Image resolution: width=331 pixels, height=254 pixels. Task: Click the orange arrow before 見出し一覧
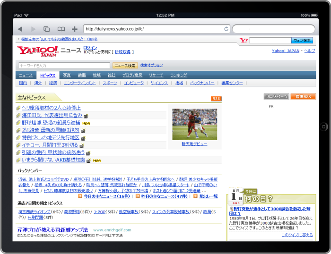click(195, 196)
